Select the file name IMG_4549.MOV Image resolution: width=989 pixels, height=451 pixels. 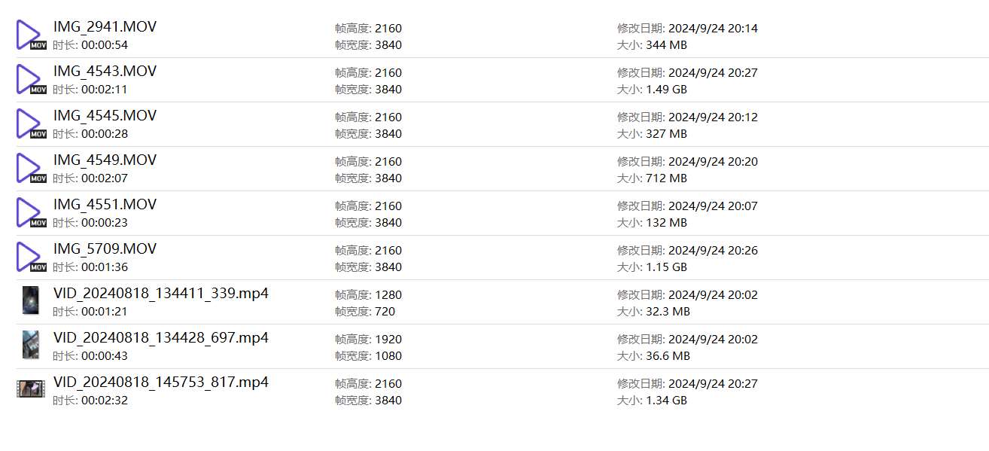[x=105, y=160]
